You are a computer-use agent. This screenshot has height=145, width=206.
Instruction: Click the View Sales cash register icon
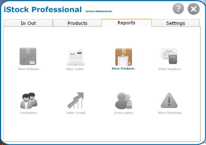click(x=76, y=57)
